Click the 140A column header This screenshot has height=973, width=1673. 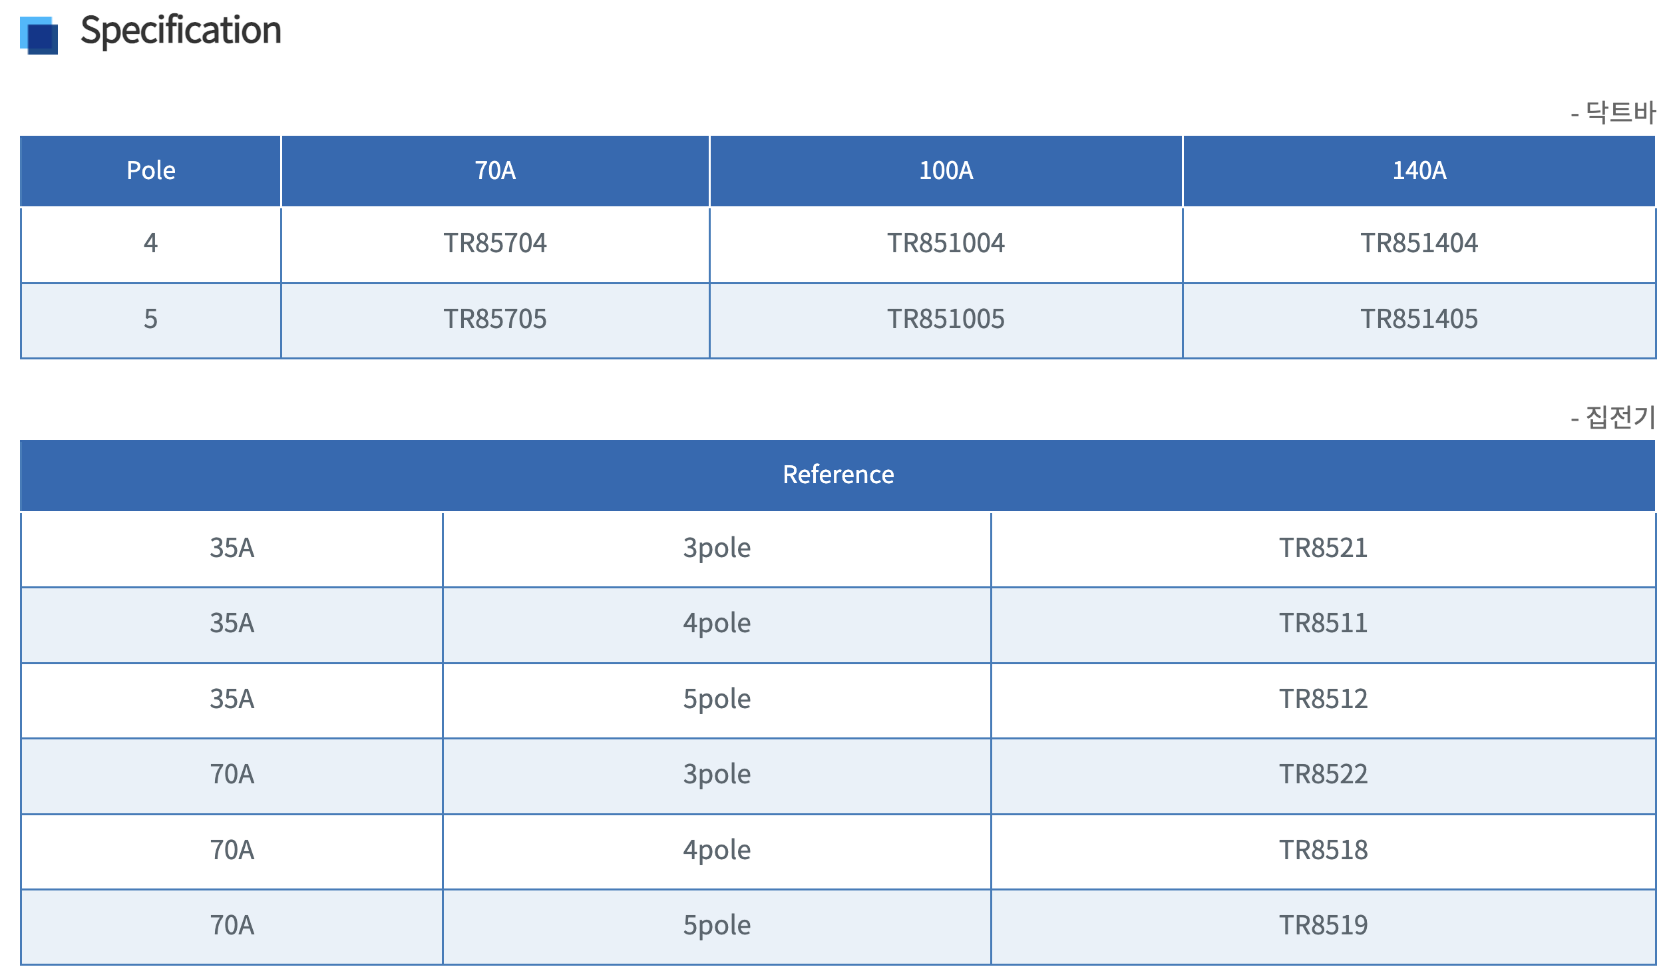coord(1419,171)
